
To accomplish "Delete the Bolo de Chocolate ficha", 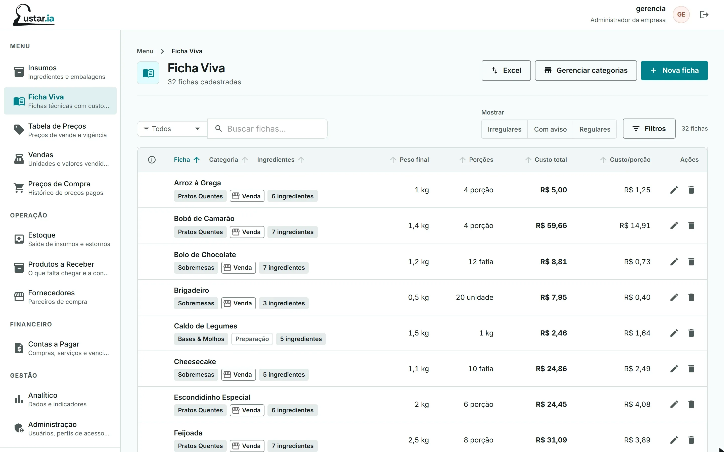I will click(691, 262).
